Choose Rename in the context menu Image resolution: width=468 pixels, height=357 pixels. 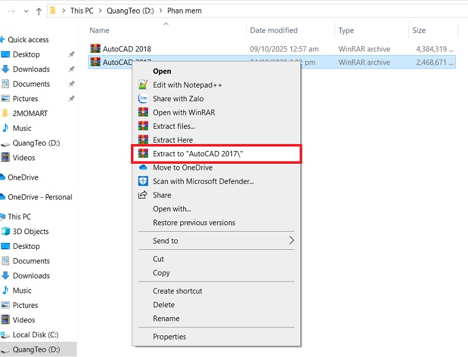pyautogui.click(x=166, y=318)
